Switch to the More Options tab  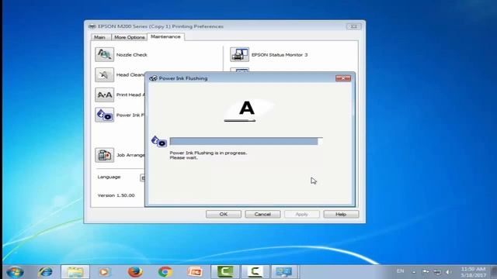(x=130, y=37)
